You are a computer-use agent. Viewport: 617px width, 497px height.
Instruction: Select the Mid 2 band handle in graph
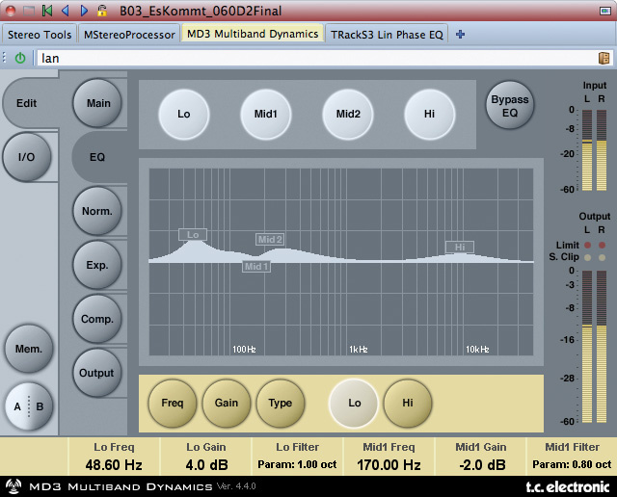coord(270,239)
